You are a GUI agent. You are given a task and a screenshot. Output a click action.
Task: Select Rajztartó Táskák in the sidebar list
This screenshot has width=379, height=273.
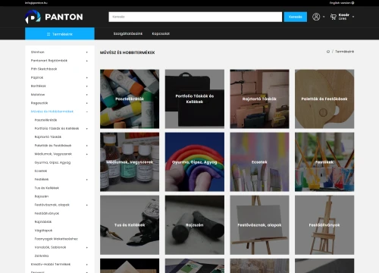[48, 137]
